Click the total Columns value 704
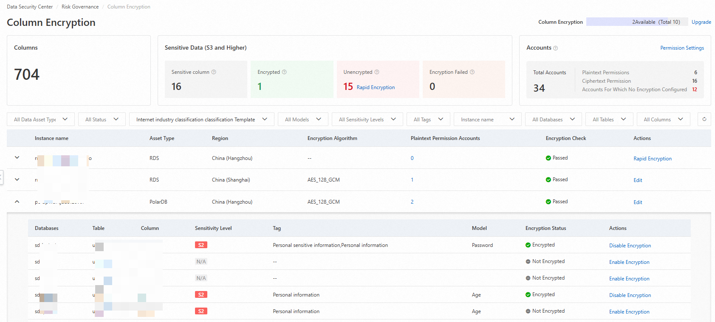The height and width of the screenshot is (322, 715). click(x=27, y=75)
